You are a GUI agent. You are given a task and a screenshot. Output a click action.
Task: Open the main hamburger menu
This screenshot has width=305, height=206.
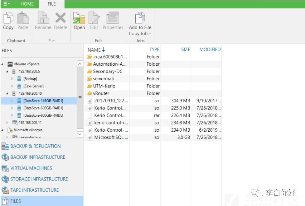click(7, 4)
